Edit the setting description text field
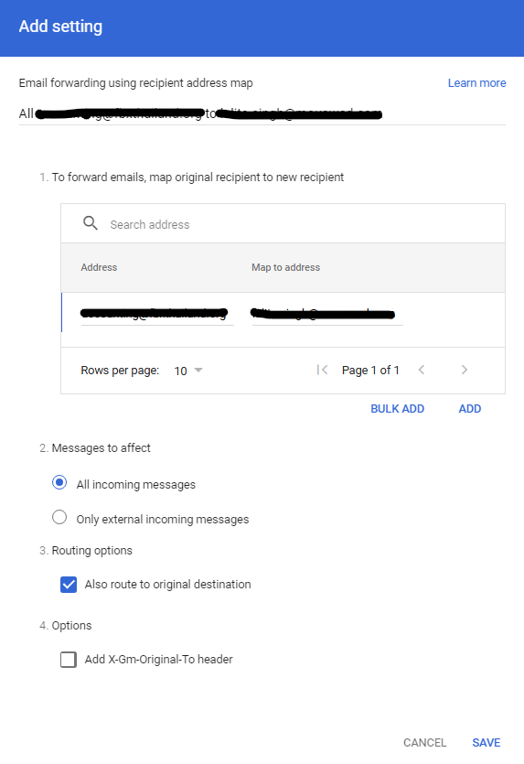524x764 pixels. [x=262, y=114]
